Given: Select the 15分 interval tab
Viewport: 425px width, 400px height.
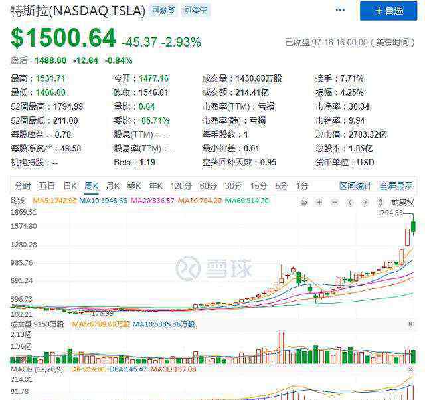Looking at the screenshot, I should coord(258,186).
